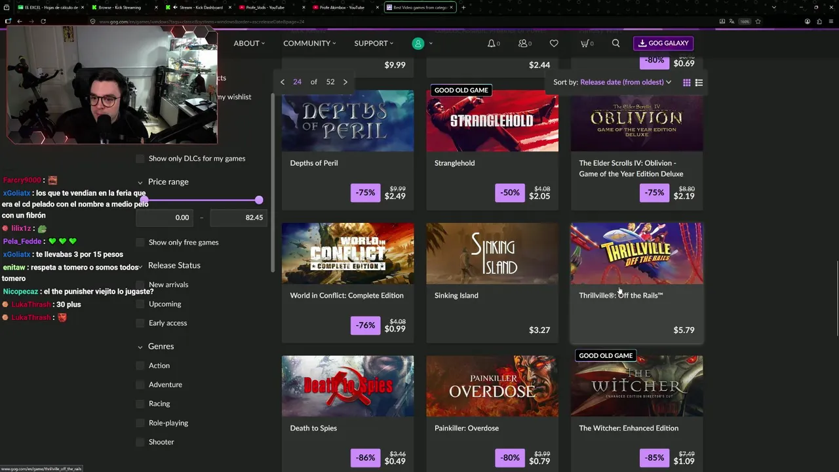Toggle Show only DLCs for my games
839x472 pixels.
pos(140,159)
